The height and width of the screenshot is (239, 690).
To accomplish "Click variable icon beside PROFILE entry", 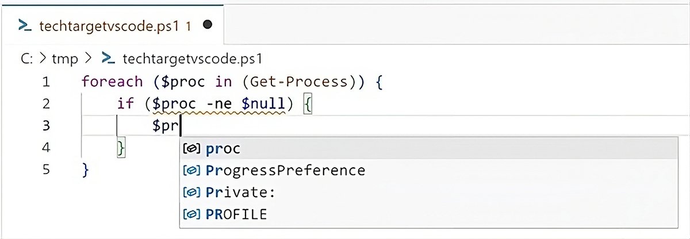I will pos(191,214).
